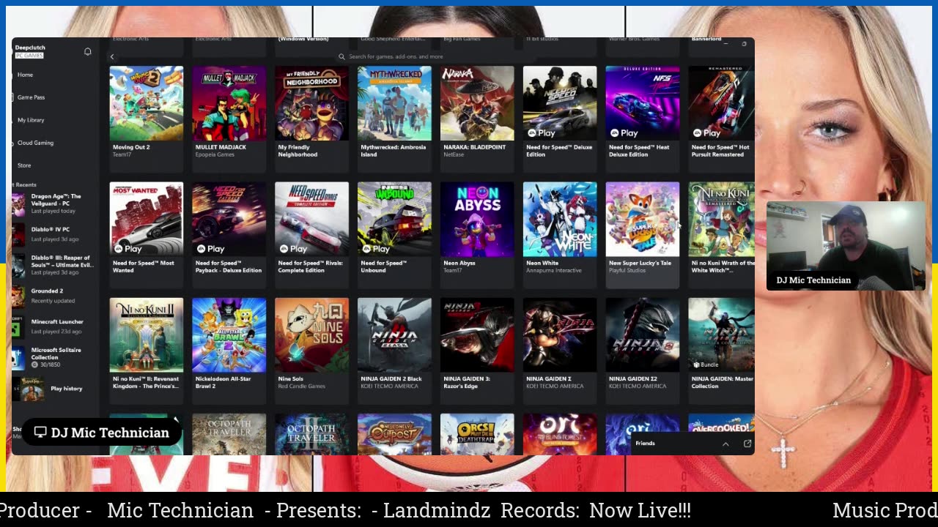Open Ori and the Blind Forest tile

(560, 434)
